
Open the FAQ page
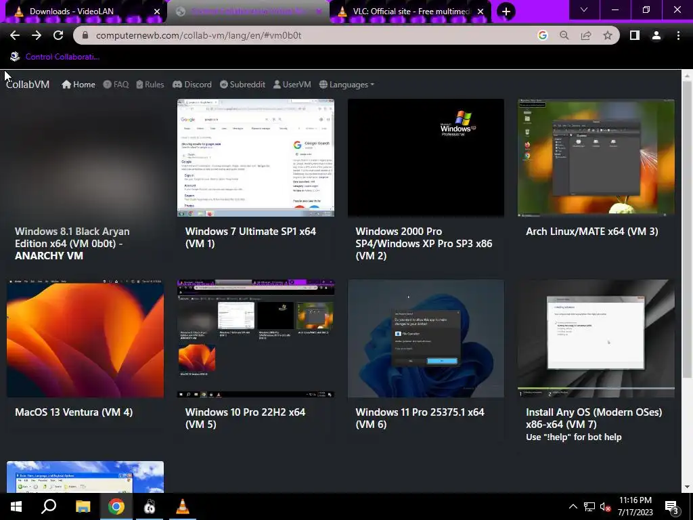[x=116, y=85]
